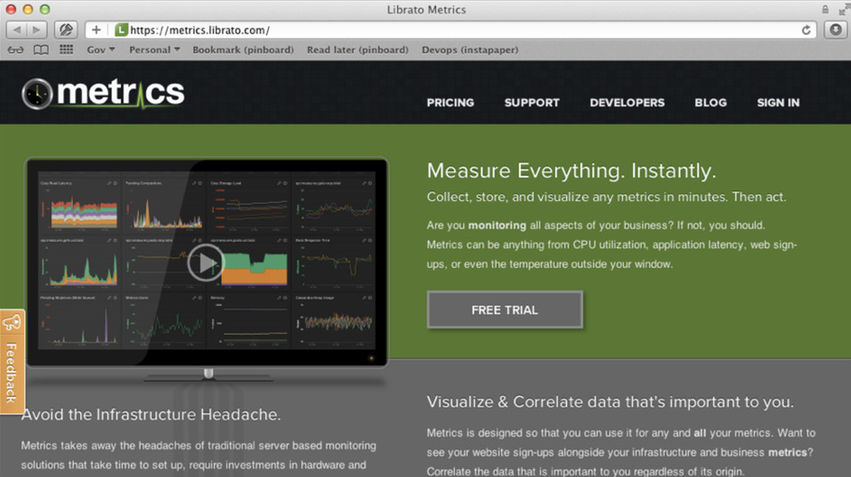Viewport: 851px width, 477px height.
Task: Open the DEVELOPERS page
Action: coord(627,102)
